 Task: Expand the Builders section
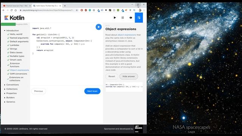pyautogui.click(x=5, y=98)
